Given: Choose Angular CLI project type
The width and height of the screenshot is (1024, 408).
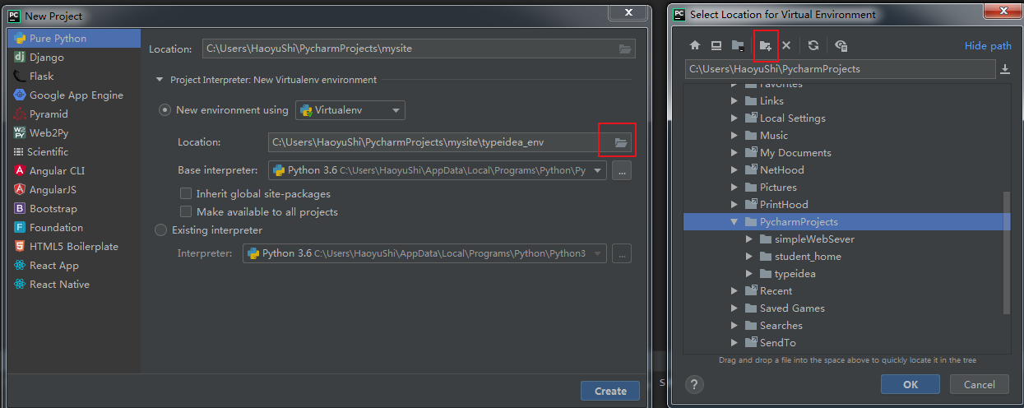Looking at the screenshot, I should pyautogui.click(x=74, y=171).
